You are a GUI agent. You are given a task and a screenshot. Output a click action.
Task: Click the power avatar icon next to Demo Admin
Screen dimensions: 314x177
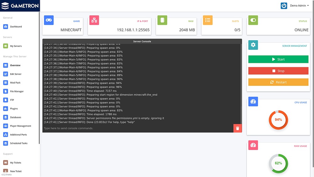point(284,6)
